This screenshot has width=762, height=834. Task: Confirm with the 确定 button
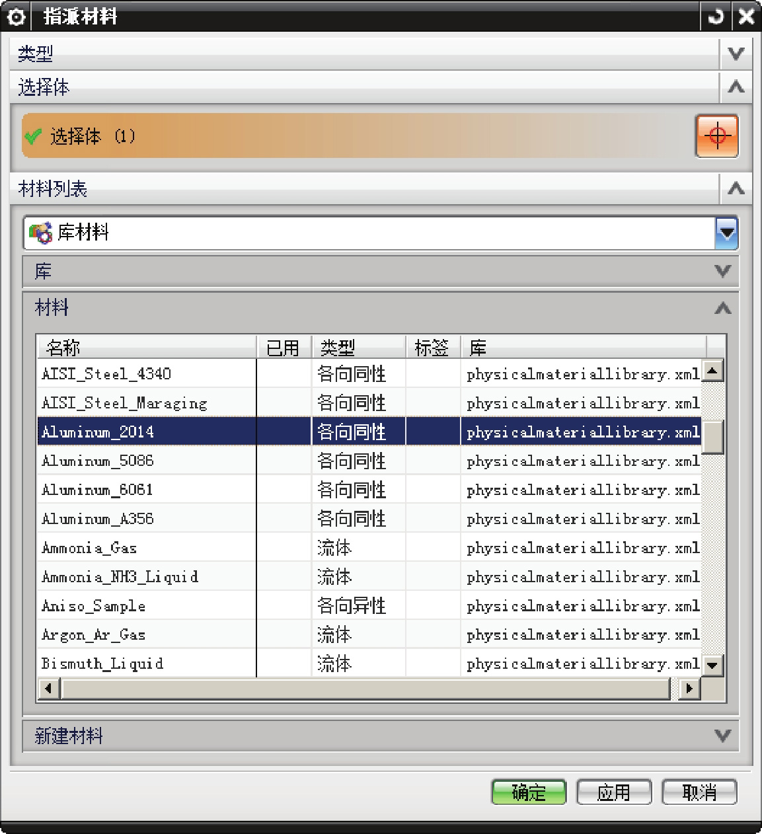click(x=529, y=792)
